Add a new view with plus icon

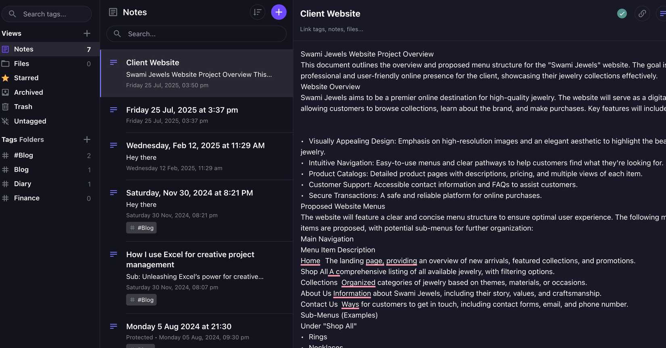click(x=87, y=34)
